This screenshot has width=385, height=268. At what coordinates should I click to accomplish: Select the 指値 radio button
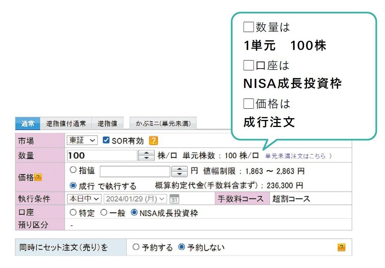point(73,170)
